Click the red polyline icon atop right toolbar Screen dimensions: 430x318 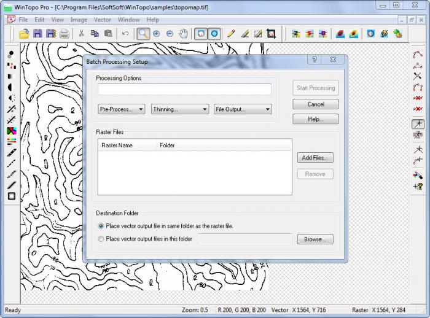click(x=418, y=55)
